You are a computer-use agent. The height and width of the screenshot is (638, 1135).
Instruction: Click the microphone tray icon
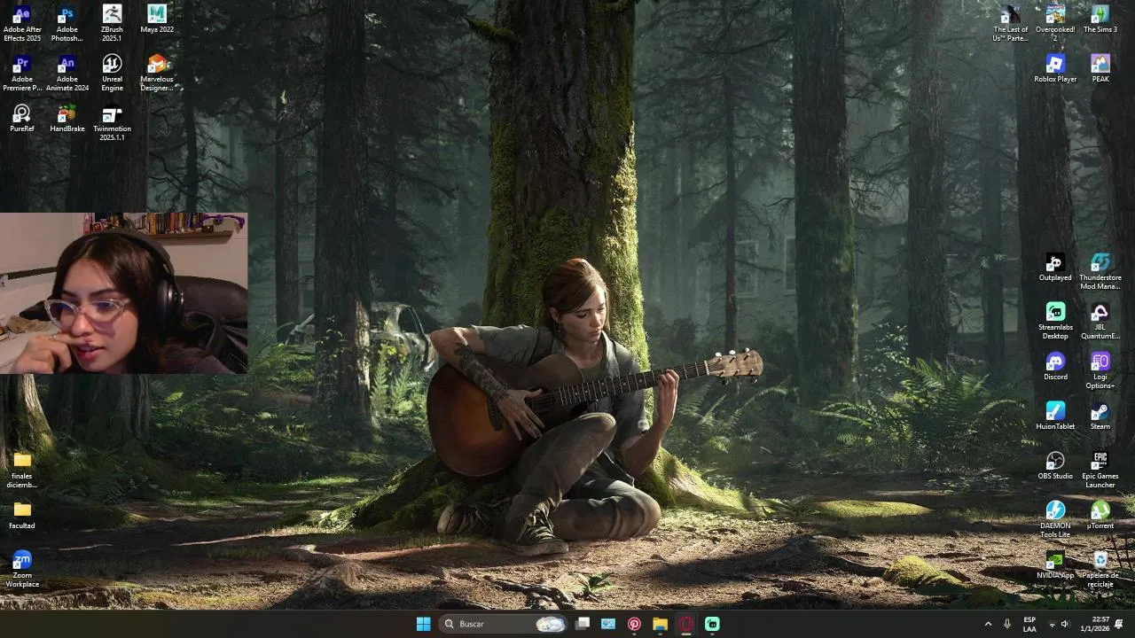pos(1007,624)
